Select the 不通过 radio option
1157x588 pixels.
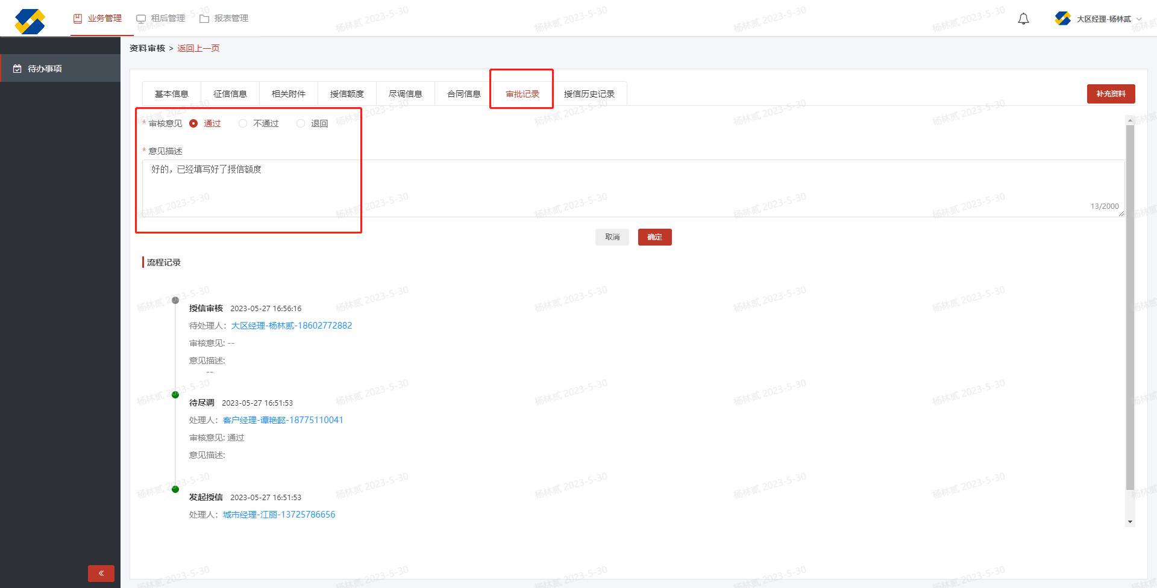tap(243, 123)
